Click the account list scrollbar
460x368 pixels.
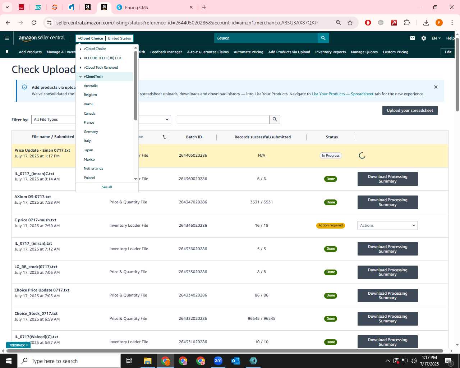coord(135,86)
